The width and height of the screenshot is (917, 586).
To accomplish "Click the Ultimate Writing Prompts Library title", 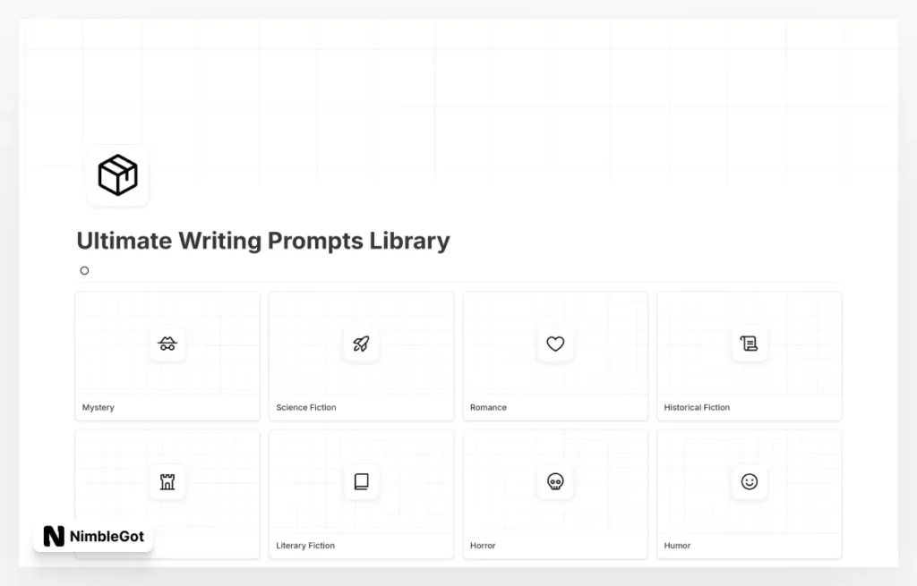I will [x=263, y=241].
